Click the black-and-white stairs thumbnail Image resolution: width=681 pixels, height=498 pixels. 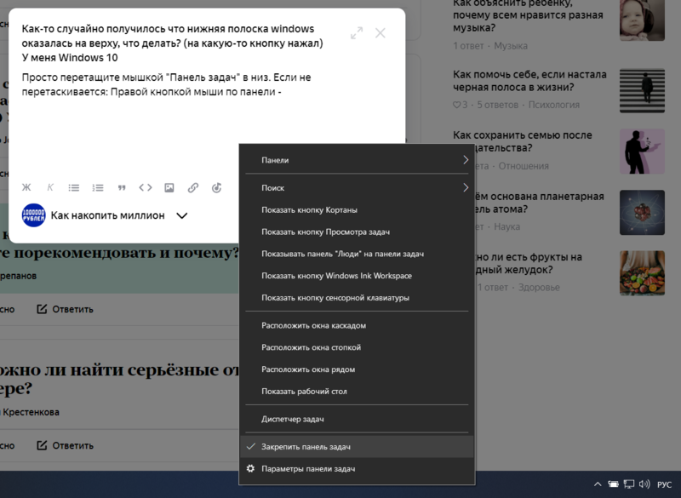coord(642,90)
